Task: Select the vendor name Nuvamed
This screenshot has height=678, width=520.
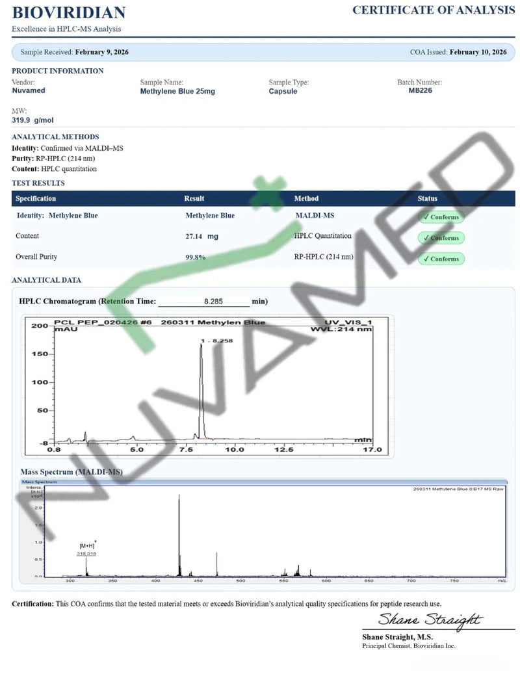Action: pyautogui.click(x=29, y=90)
